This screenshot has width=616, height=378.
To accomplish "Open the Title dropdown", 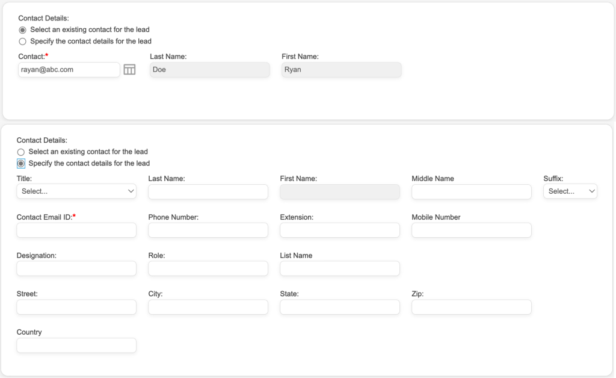I will [x=76, y=191].
